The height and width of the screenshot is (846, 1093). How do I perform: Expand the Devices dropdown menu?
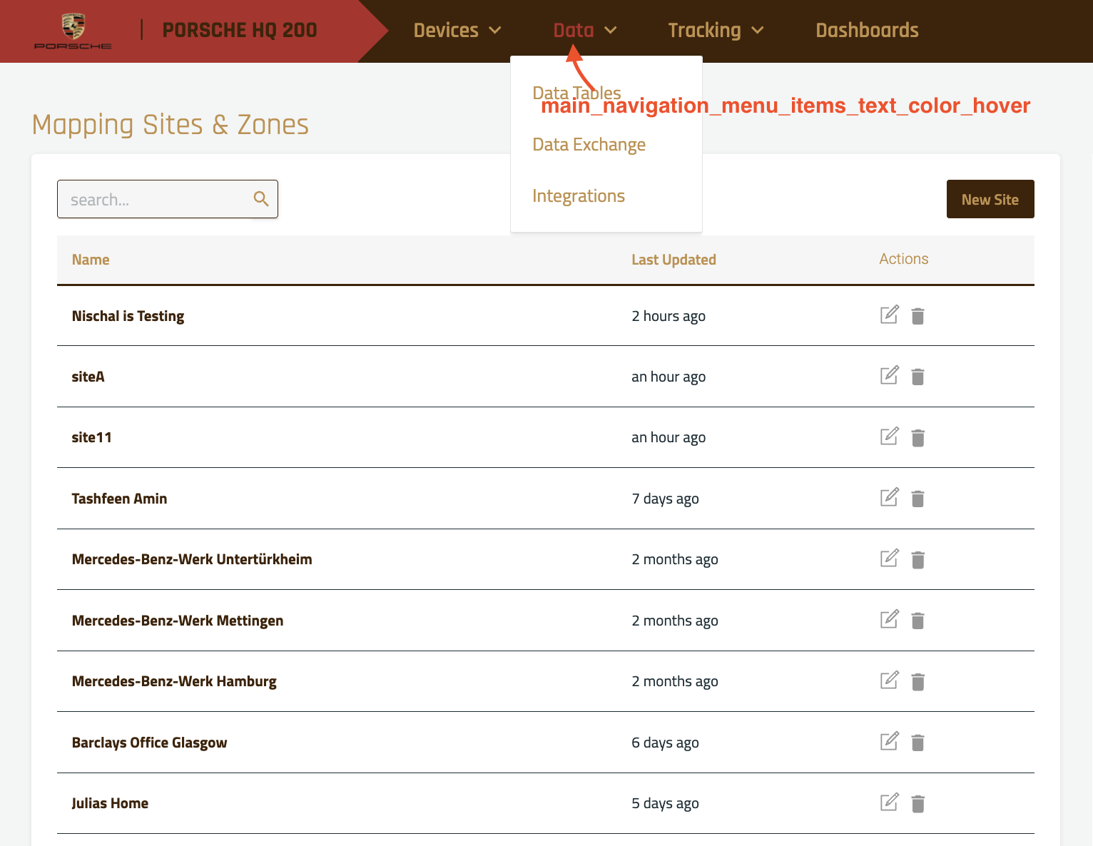[457, 31]
